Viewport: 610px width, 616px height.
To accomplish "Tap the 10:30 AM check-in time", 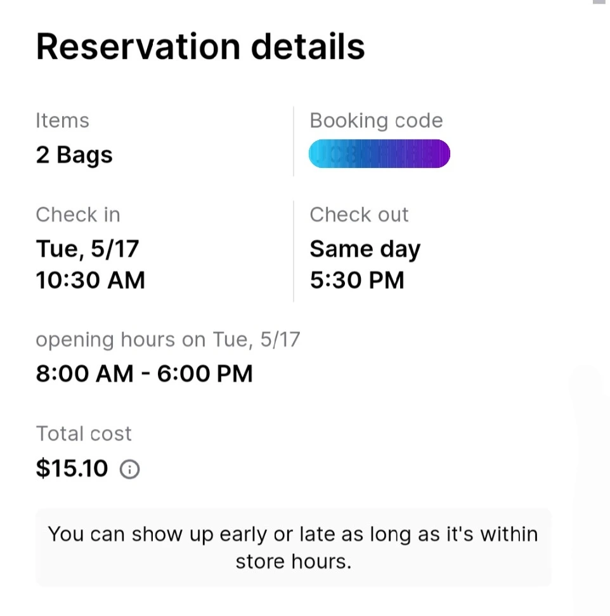I will pyautogui.click(x=91, y=280).
